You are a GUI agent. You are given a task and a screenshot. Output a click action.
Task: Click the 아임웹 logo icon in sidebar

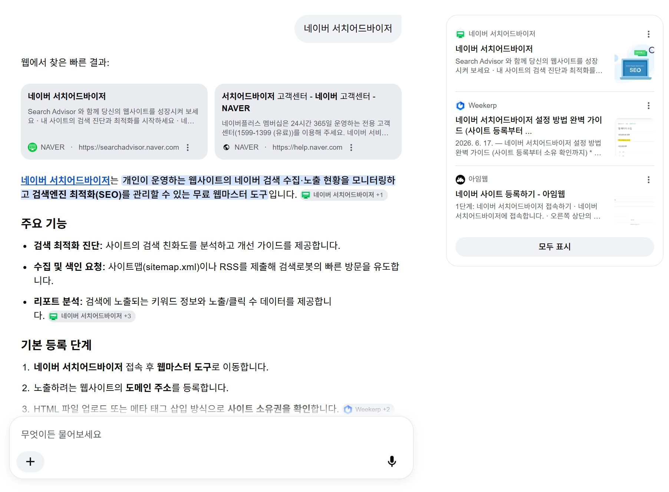tap(460, 180)
